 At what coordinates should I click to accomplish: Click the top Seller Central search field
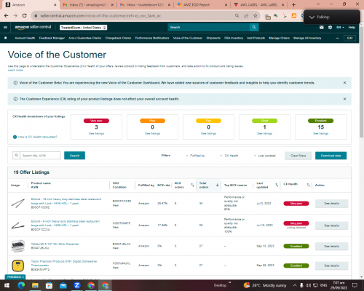(x=209, y=28)
